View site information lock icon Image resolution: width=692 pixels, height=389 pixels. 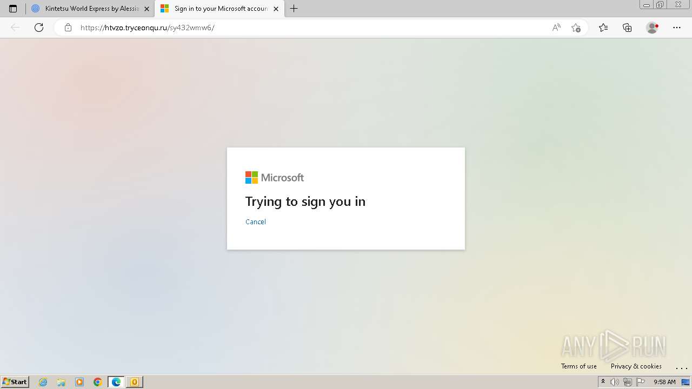click(68, 28)
